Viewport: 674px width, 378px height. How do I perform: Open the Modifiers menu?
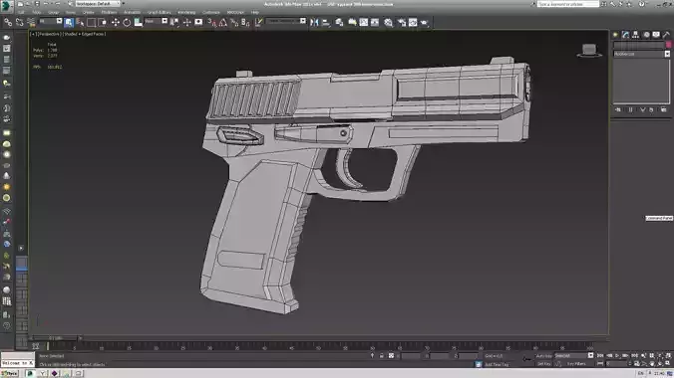point(109,13)
